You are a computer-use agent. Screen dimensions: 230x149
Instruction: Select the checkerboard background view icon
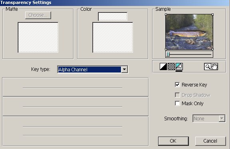tap(171, 67)
